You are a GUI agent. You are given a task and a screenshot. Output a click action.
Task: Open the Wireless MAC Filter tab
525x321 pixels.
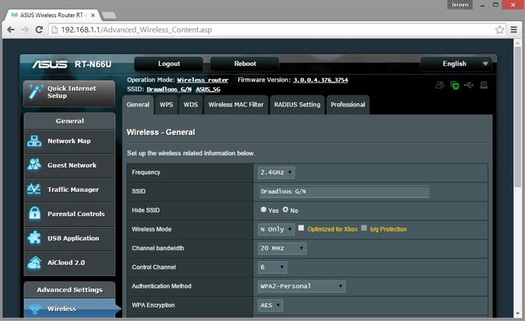tap(236, 104)
